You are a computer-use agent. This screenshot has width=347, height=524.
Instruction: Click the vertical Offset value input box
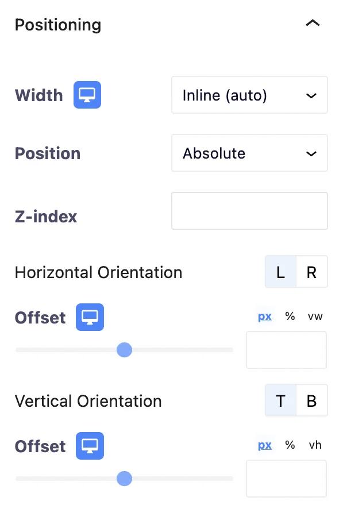tap(286, 479)
